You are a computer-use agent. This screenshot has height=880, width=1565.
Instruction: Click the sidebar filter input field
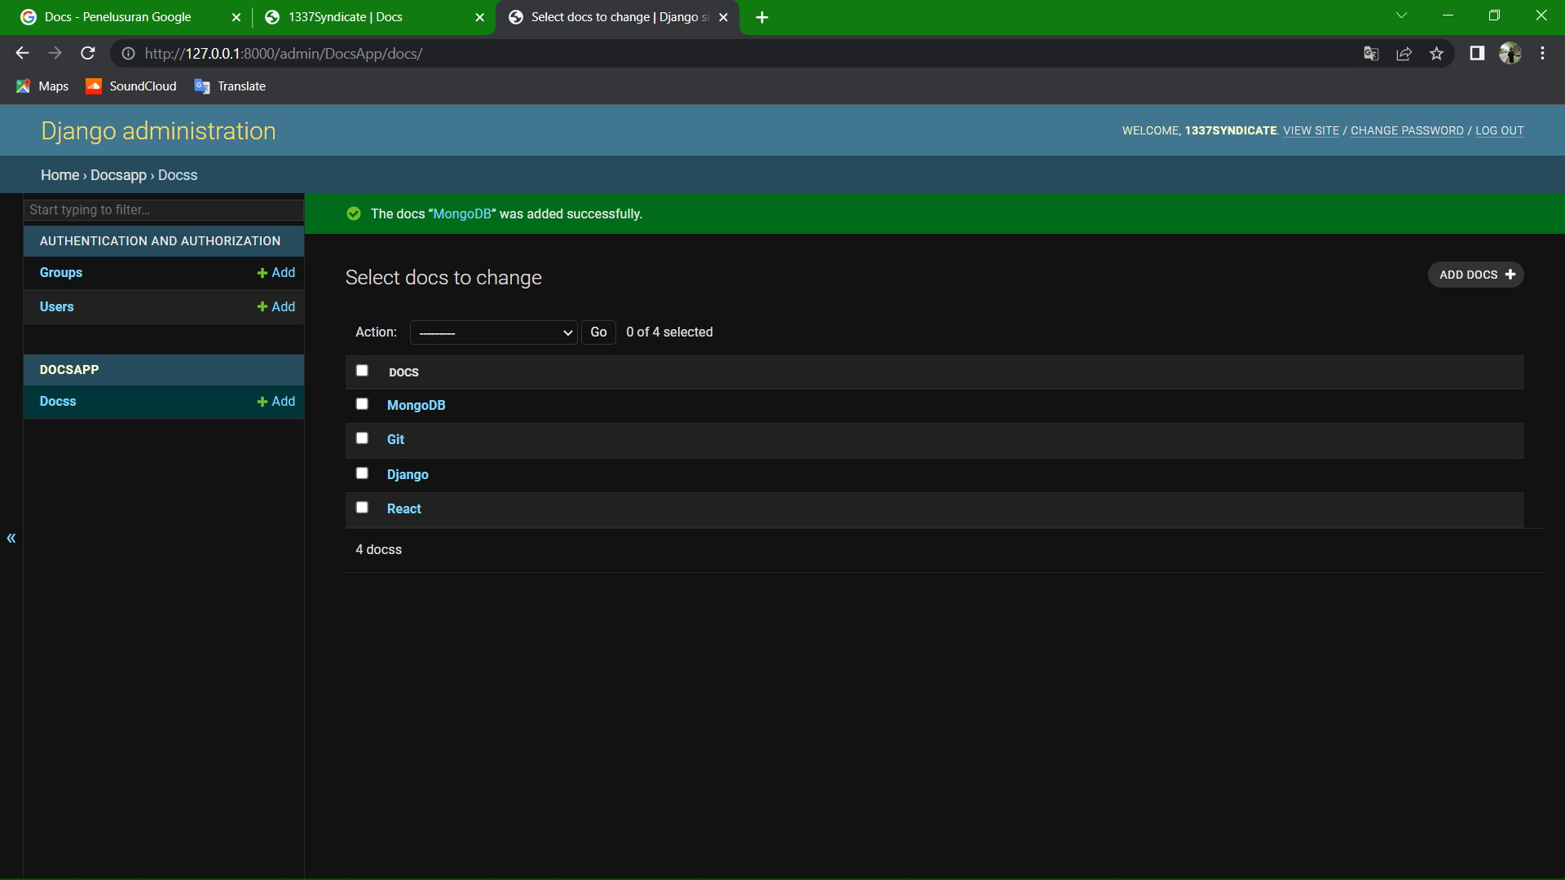click(163, 210)
